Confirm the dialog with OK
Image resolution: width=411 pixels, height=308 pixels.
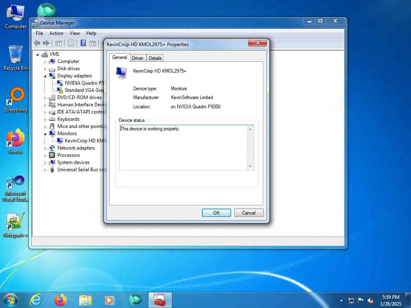216,213
